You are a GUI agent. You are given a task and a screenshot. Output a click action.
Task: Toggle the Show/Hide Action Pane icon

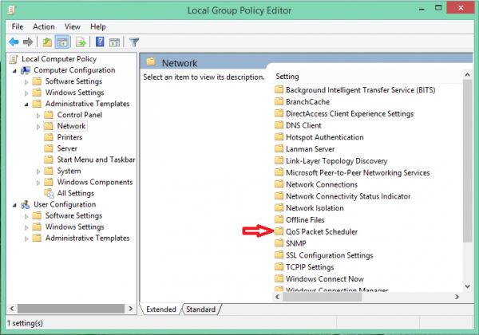click(x=115, y=42)
